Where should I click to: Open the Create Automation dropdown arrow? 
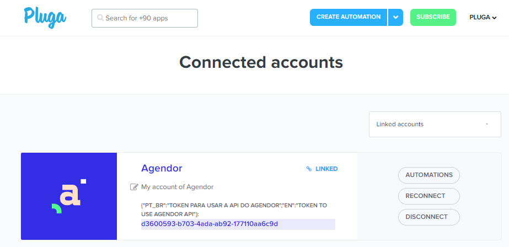pyautogui.click(x=395, y=17)
